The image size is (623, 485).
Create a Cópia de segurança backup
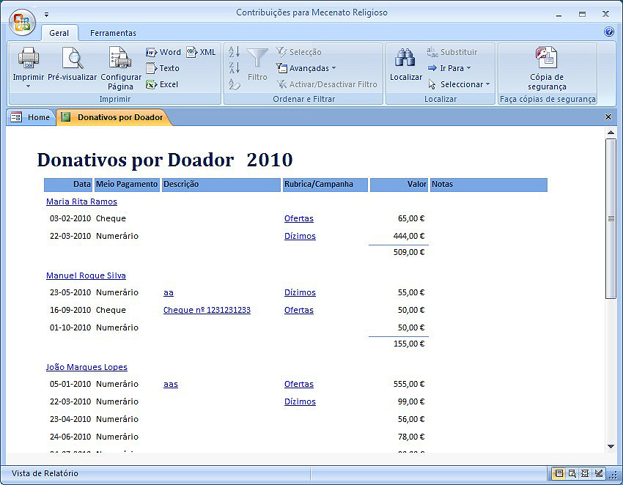(547, 68)
